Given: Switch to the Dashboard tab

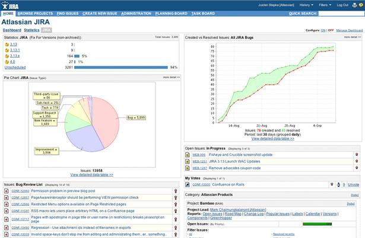Looking at the screenshot, I should 12,30.
